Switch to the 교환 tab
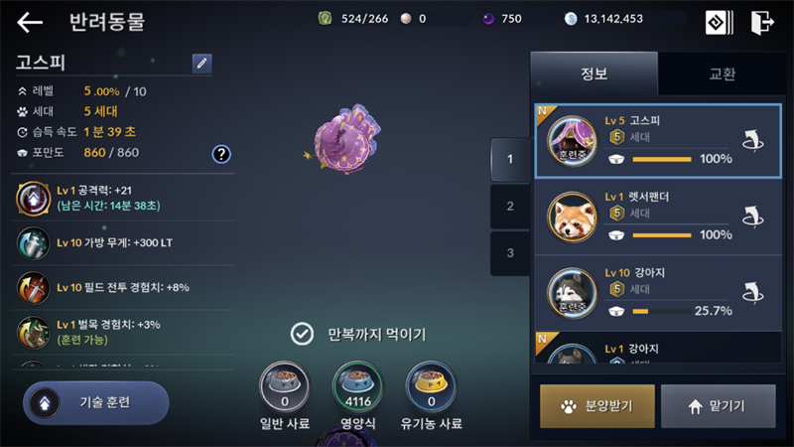Image resolution: width=794 pixels, height=447 pixels. click(723, 74)
